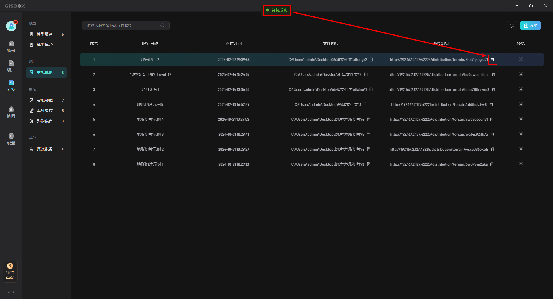Open file path folder for 仓前街道_卫图_Level_17
Viewport: 553px width, 299px height.
[366, 74]
